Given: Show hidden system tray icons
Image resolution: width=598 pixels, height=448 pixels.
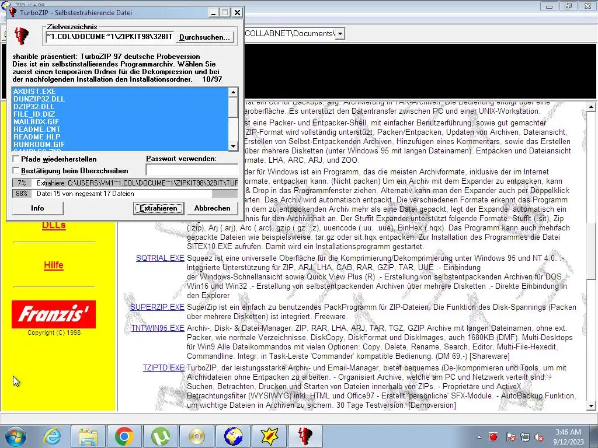Looking at the screenshot, I should [x=479, y=437].
